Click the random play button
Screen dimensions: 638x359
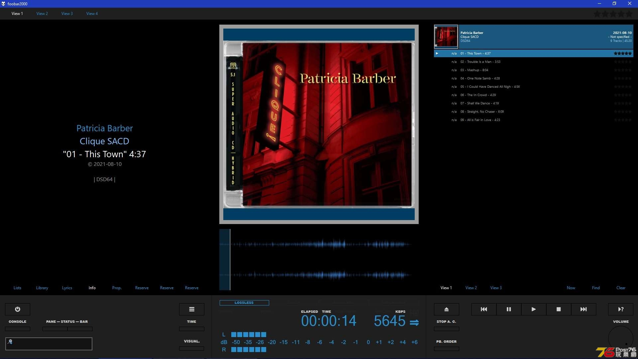(621, 309)
